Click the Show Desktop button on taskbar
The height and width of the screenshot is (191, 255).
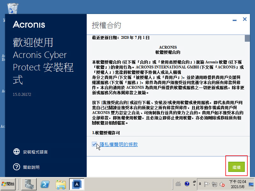point(251,184)
